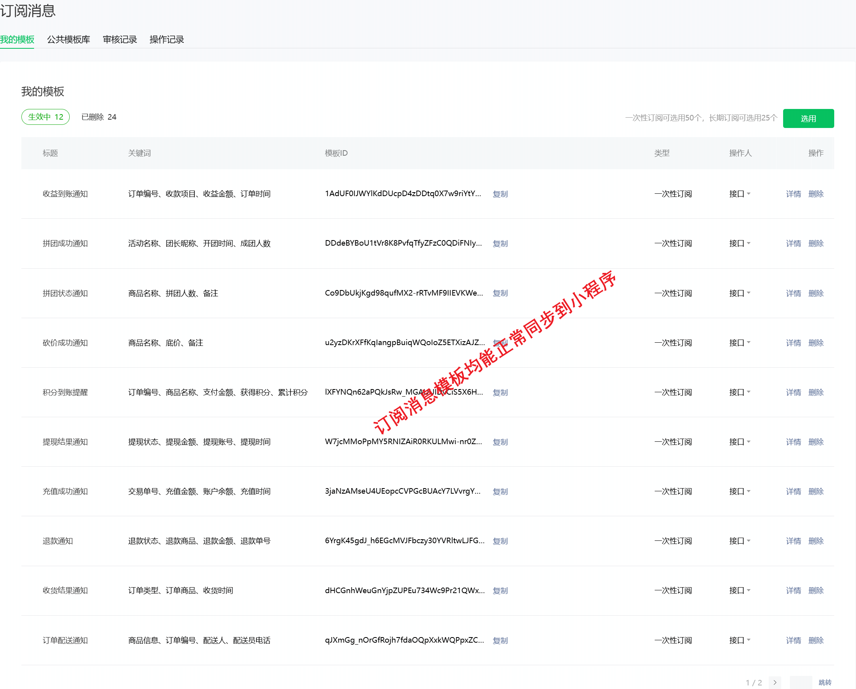Click the green 选用 button
This screenshot has height=689, width=856.
pyautogui.click(x=808, y=118)
